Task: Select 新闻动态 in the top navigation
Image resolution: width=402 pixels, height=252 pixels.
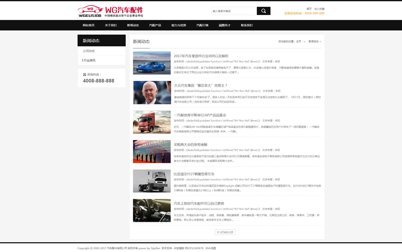Action: (133, 25)
